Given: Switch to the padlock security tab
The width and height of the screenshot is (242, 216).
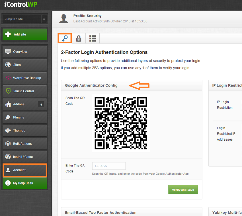Looking at the screenshot, I should point(79,38).
